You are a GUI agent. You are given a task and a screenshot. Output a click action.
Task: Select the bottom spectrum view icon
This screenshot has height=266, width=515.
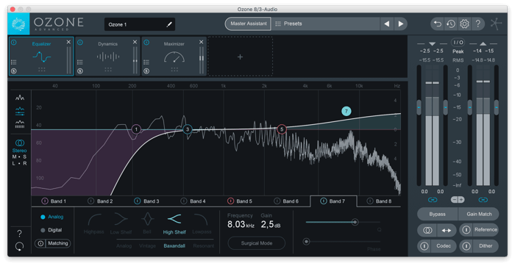(20, 124)
